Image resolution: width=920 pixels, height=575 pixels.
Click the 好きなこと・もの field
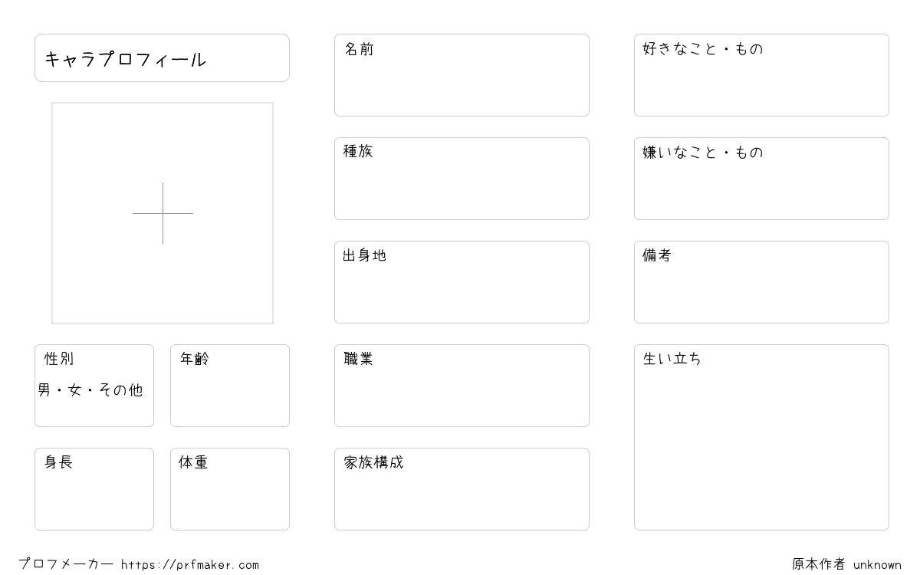point(761,75)
